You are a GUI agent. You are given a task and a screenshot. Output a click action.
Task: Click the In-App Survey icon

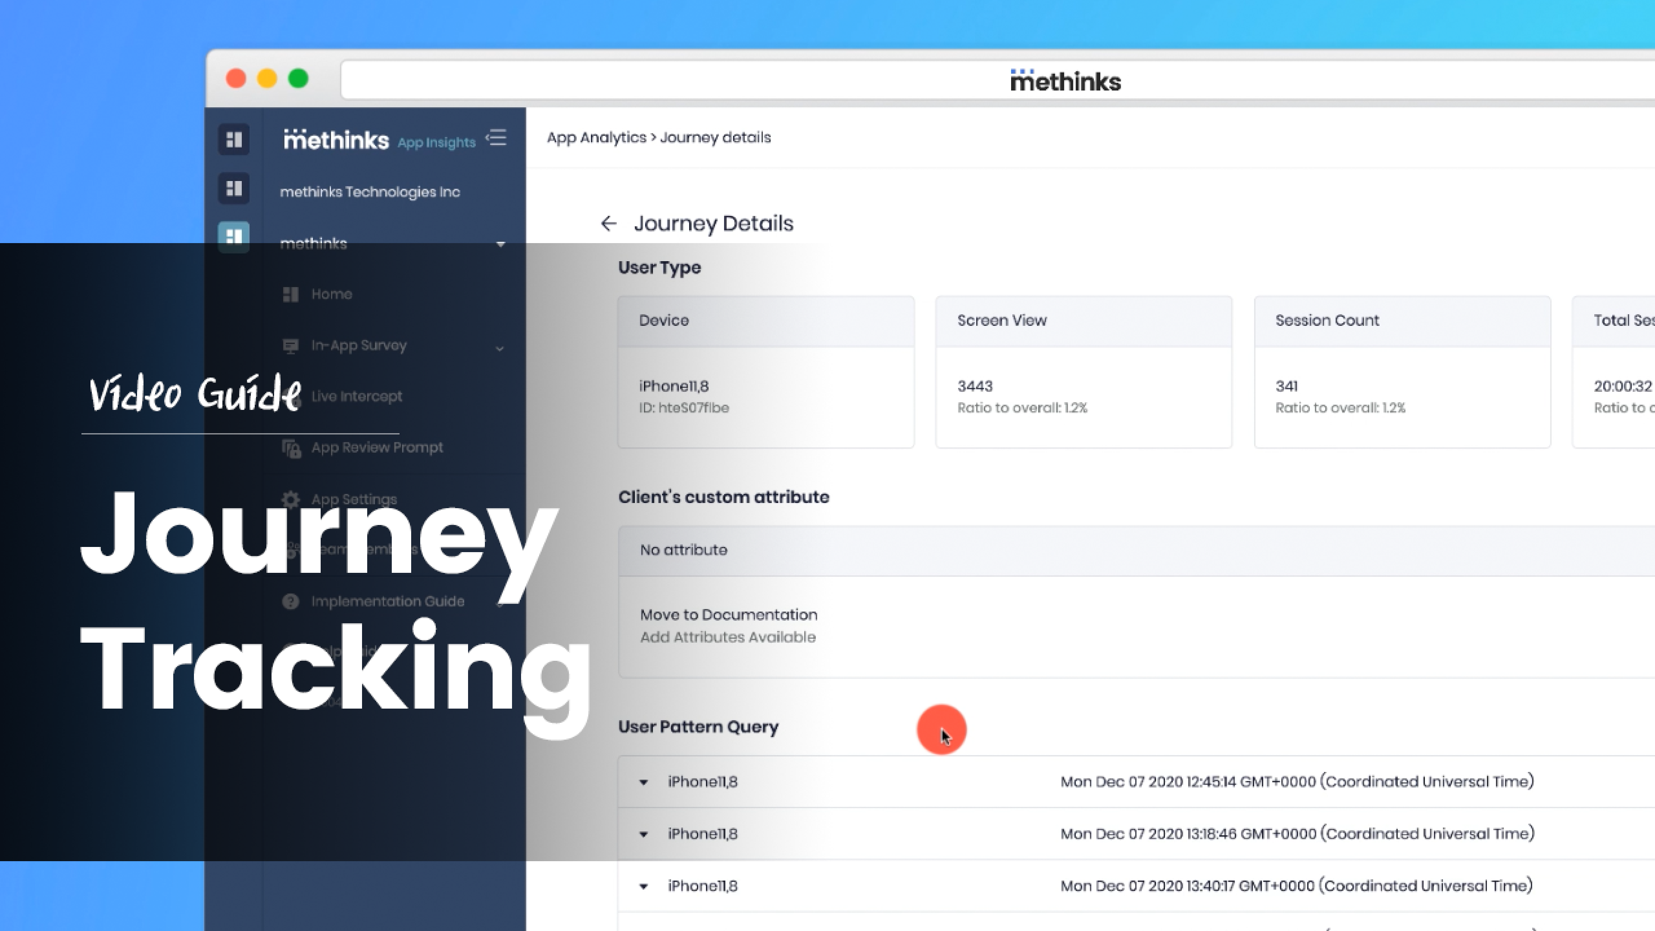pyautogui.click(x=290, y=346)
